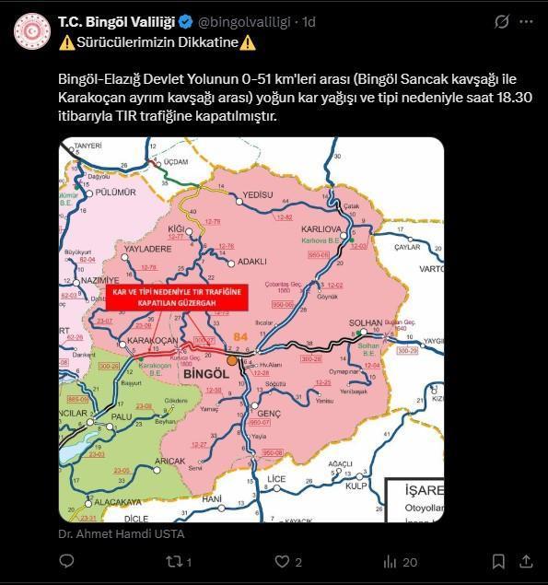548x585 pixels.
Task: Open view analytics bar chart icon
Action: point(390,561)
